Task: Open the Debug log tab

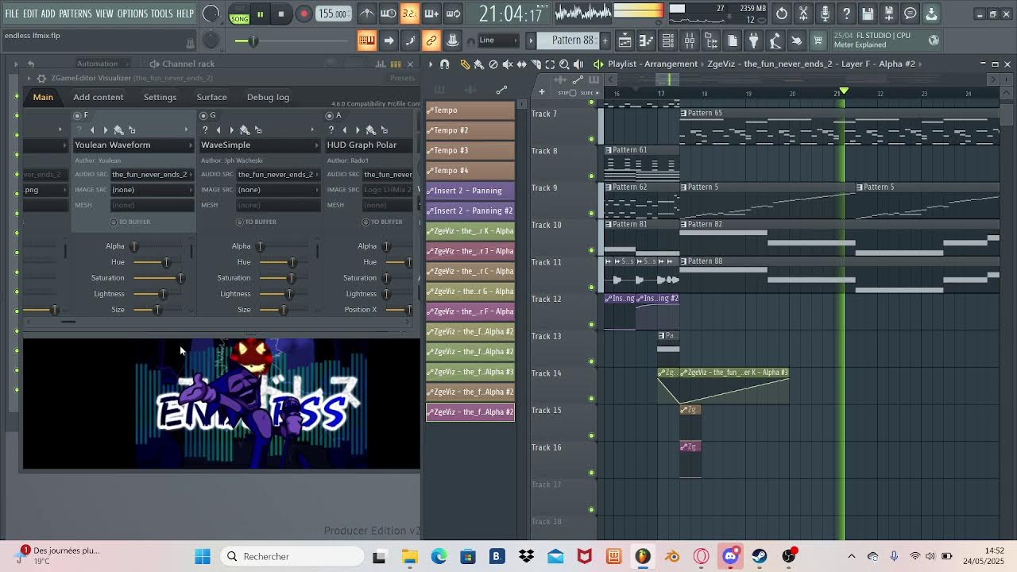Action: coord(268,97)
